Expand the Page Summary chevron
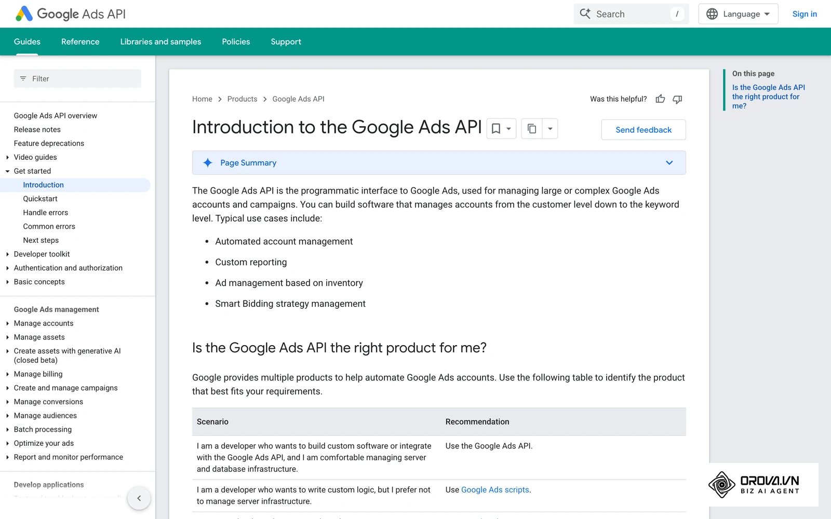831x519 pixels. pyautogui.click(x=669, y=163)
